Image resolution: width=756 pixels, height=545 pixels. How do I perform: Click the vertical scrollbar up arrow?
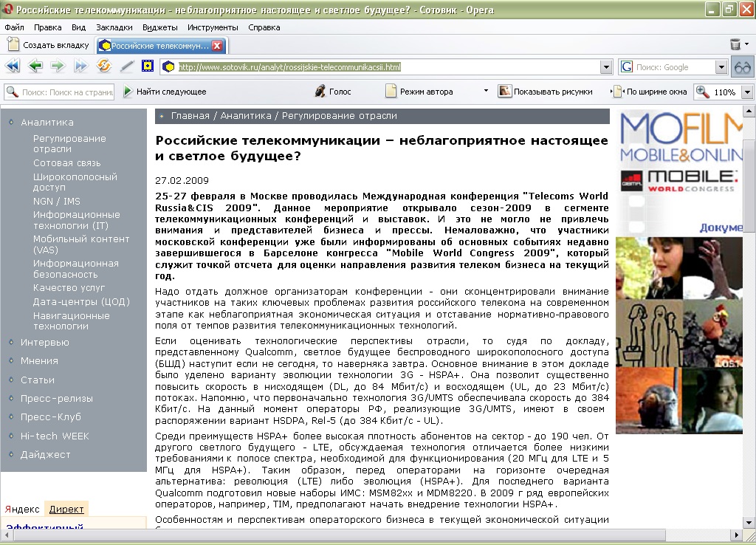[749, 112]
